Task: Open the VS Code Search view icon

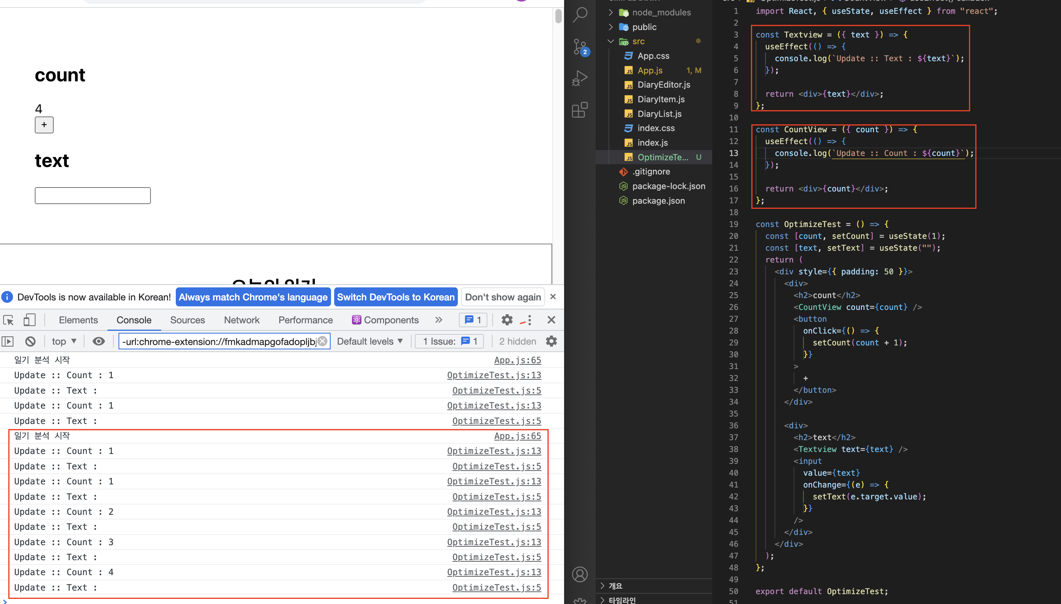Action: point(579,15)
